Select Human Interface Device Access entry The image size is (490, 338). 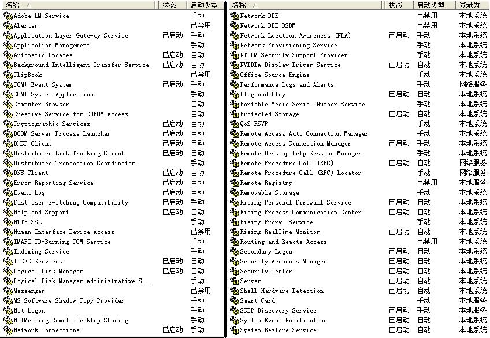[x=64, y=232]
